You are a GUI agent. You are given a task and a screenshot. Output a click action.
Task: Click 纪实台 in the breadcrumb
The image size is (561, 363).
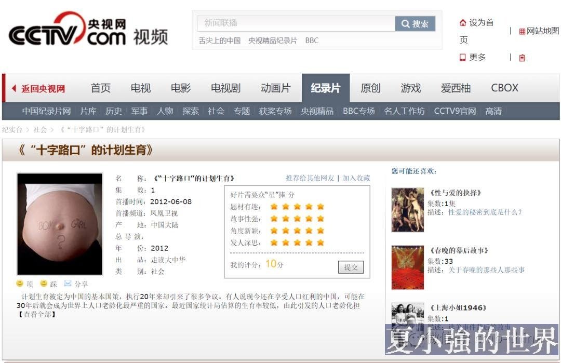[x=12, y=129]
